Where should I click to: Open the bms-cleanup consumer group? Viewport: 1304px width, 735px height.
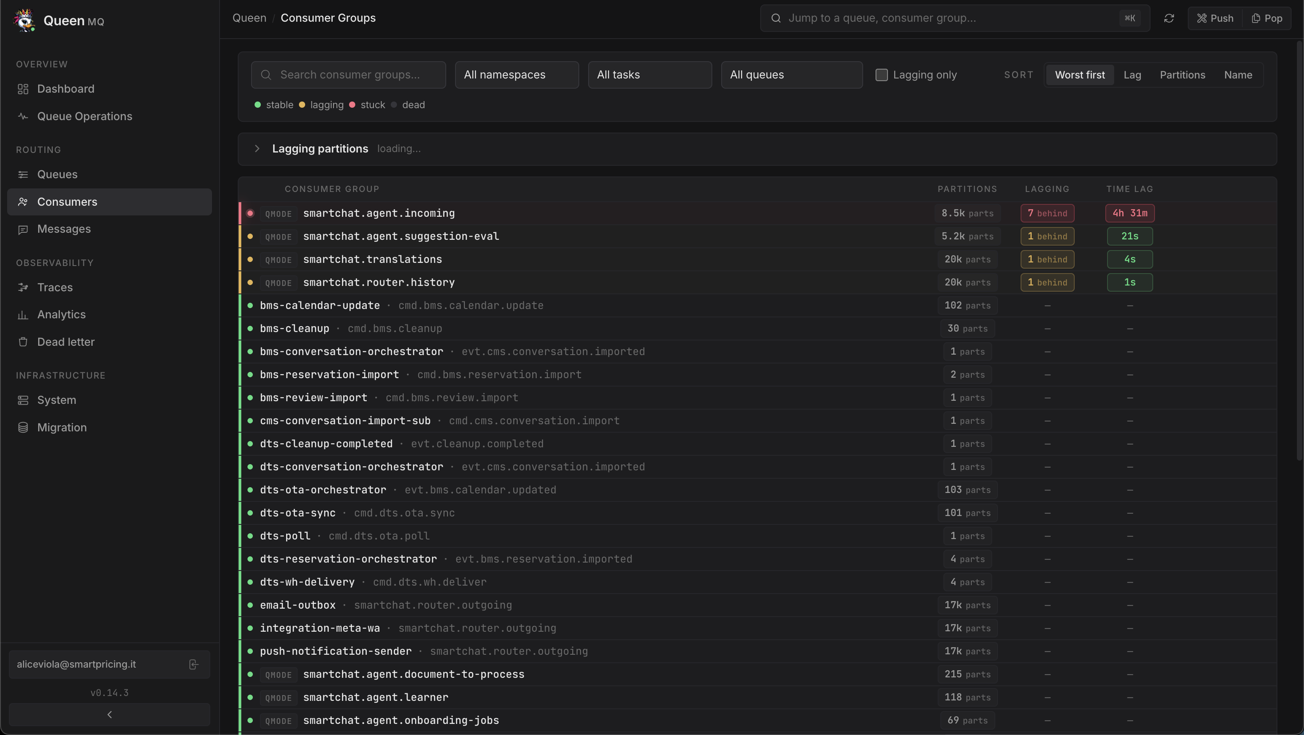pos(757,328)
